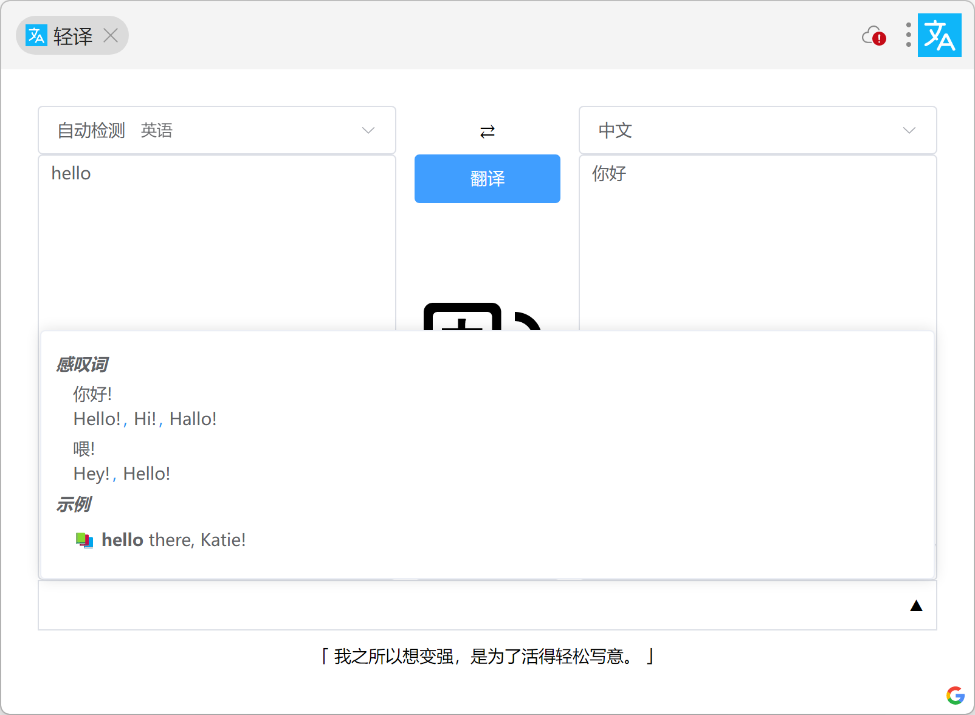975x715 pixels.
Task: Click the synonym Hallo!
Action: pos(193,419)
